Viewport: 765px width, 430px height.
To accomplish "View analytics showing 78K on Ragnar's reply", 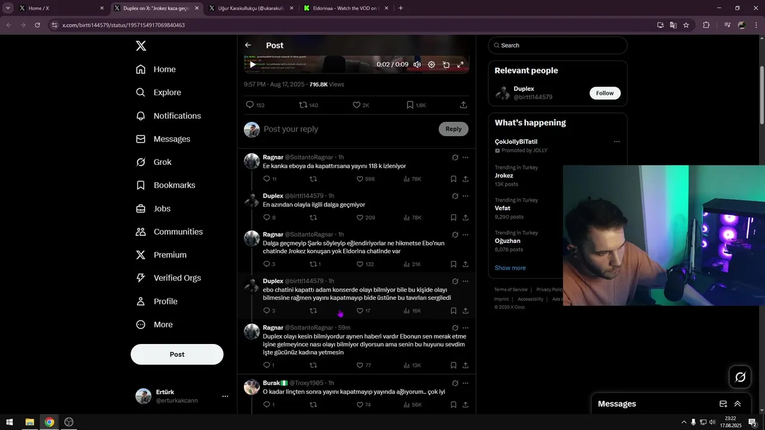I will tap(412, 179).
